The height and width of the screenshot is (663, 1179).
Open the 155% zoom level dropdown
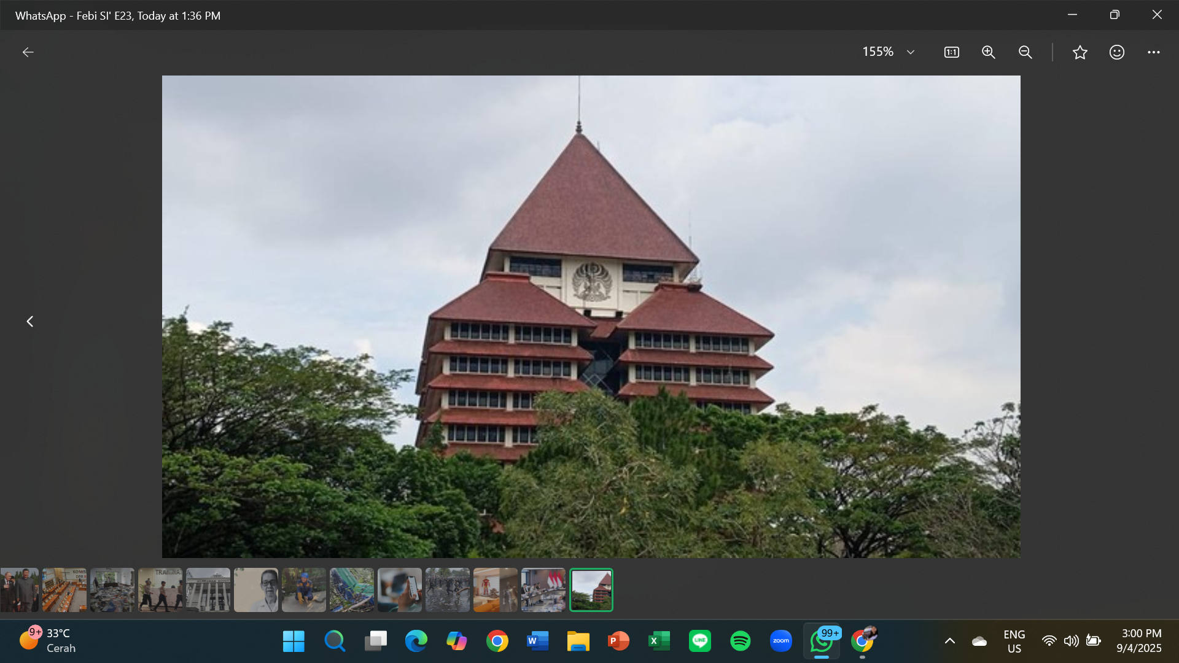(889, 52)
